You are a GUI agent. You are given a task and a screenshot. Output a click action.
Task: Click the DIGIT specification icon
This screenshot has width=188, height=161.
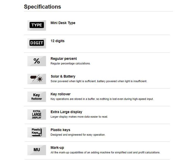37,43
